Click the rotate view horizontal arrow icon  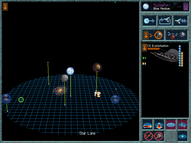(147, 125)
